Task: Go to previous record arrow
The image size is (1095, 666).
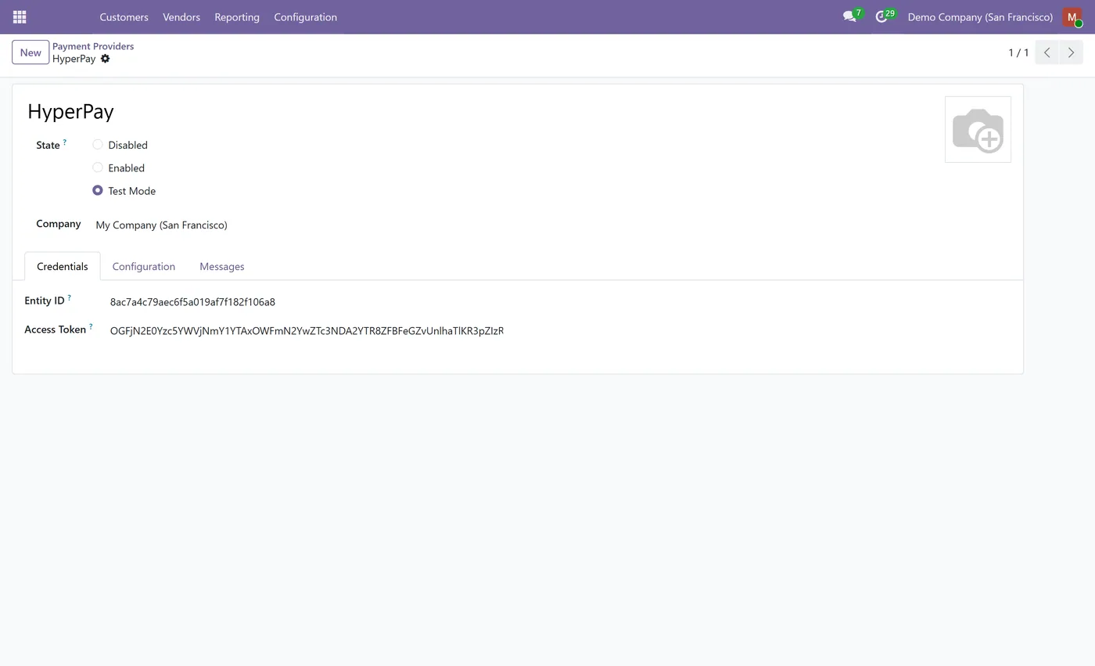Action: click(1047, 52)
